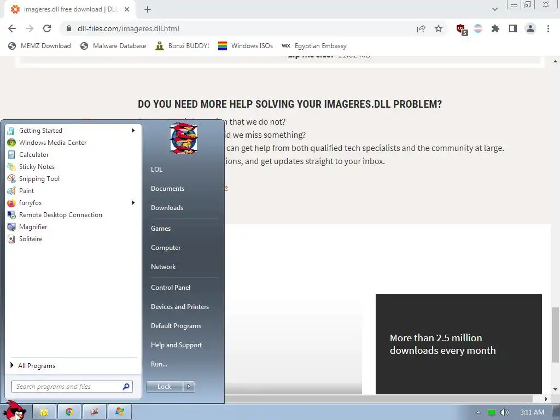Open LOL user folder
The height and width of the screenshot is (420, 560).
tap(156, 170)
